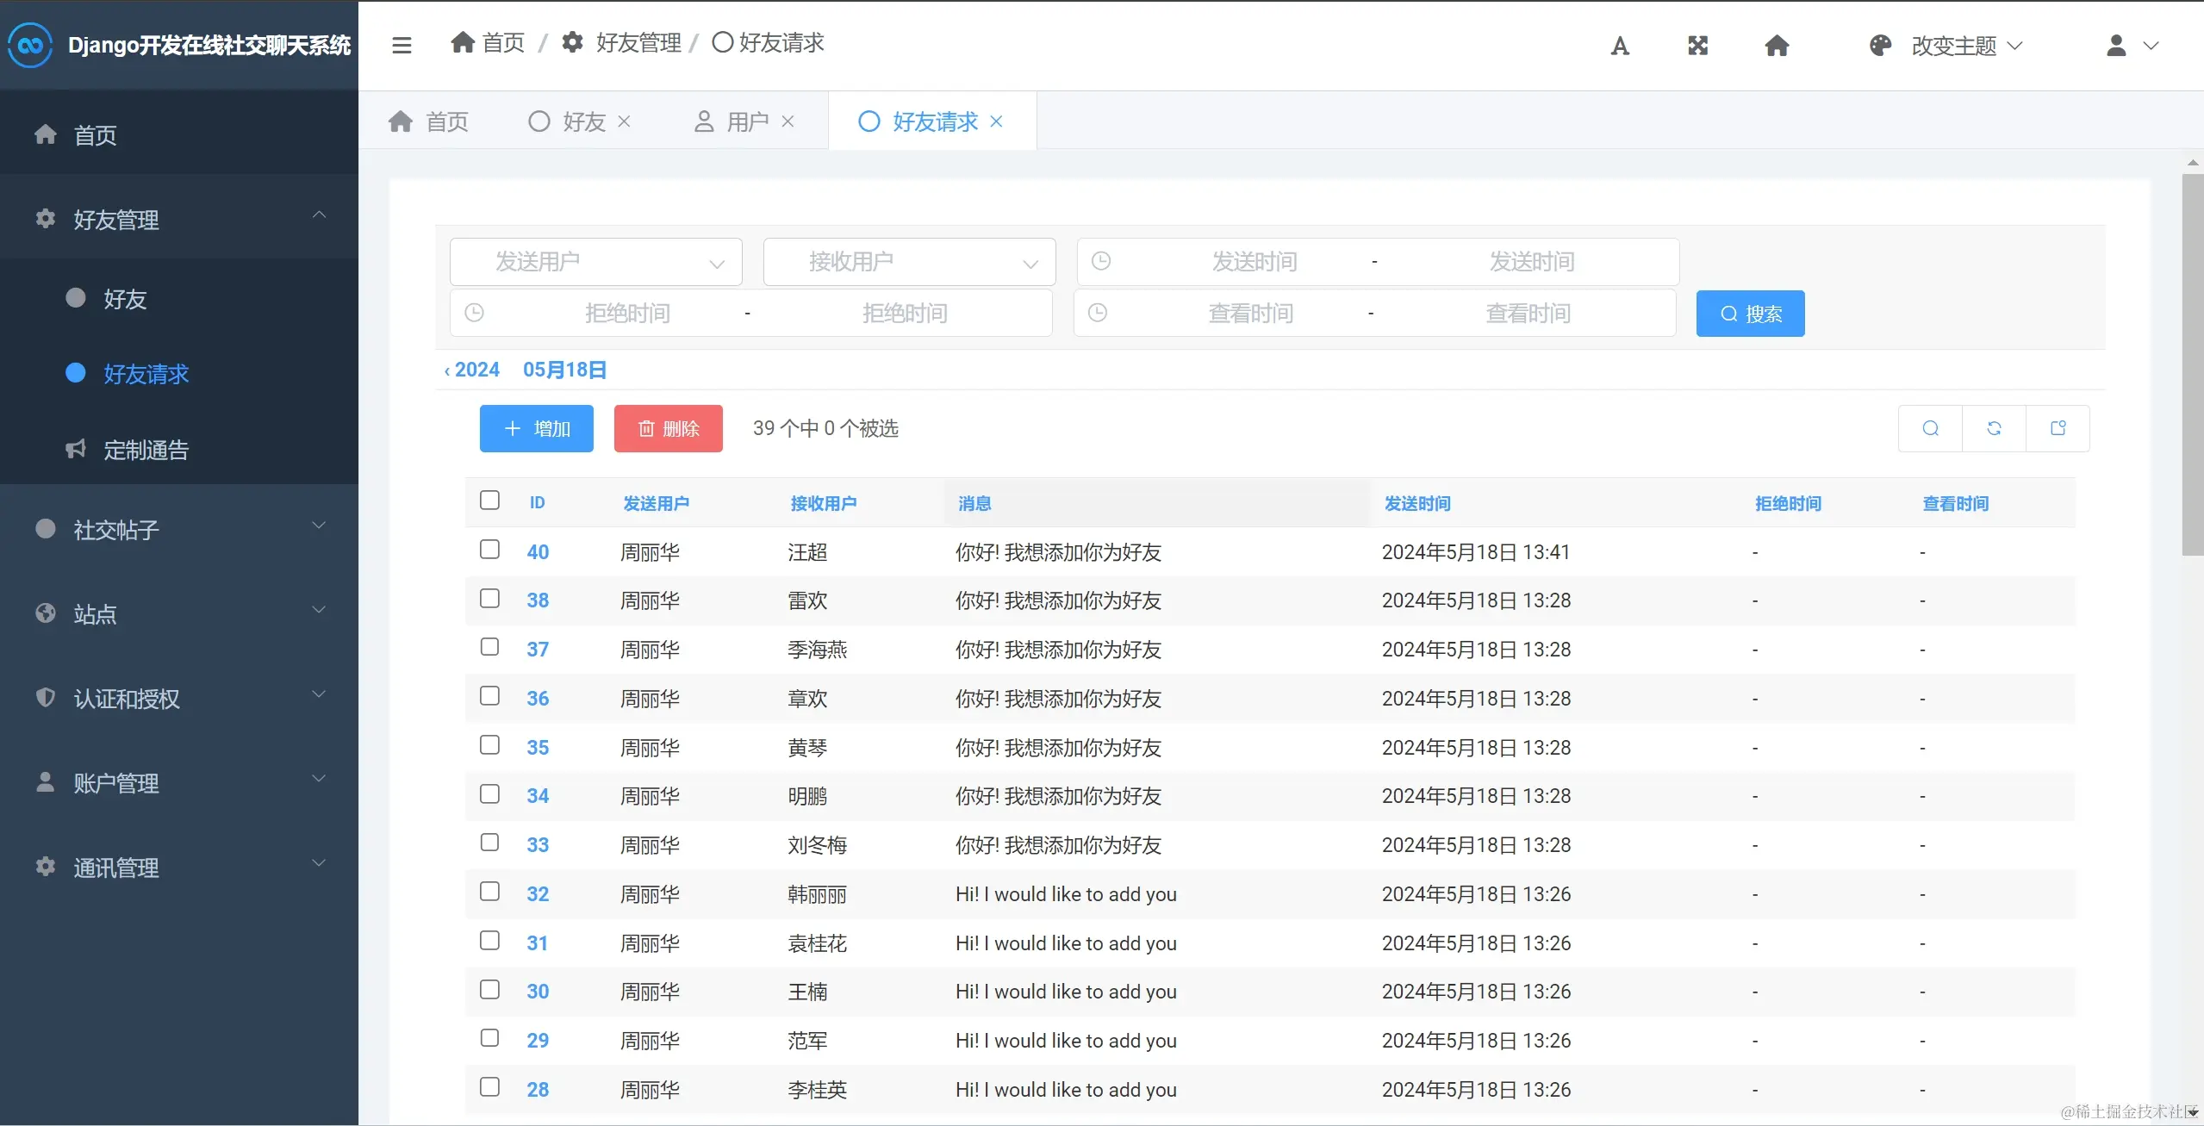The width and height of the screenshot is (2204, 1126).
Task: Click the red 删除 button
Action: point(668,428)
